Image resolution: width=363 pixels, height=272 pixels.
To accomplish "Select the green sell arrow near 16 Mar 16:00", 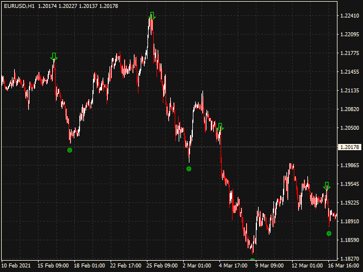I will 327,186.
